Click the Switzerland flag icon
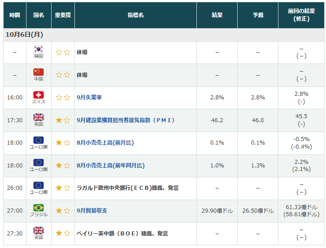 tap(39, 95)
